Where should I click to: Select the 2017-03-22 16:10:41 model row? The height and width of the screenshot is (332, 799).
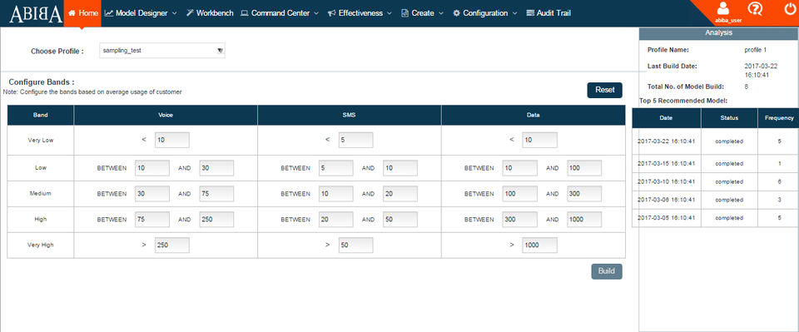click(x=716, y=141)
